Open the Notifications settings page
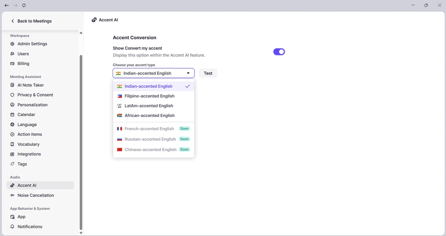Screen dimensions: 446x236 [x=40, y=227]
